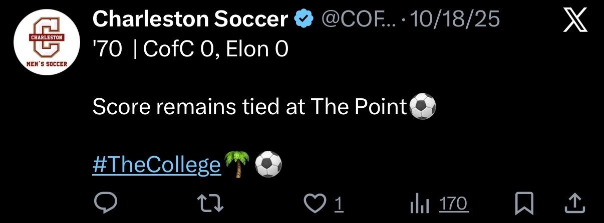The image size is (604, 223).
Task: Click Charleston Soccer account name
Action: point(190,19)
